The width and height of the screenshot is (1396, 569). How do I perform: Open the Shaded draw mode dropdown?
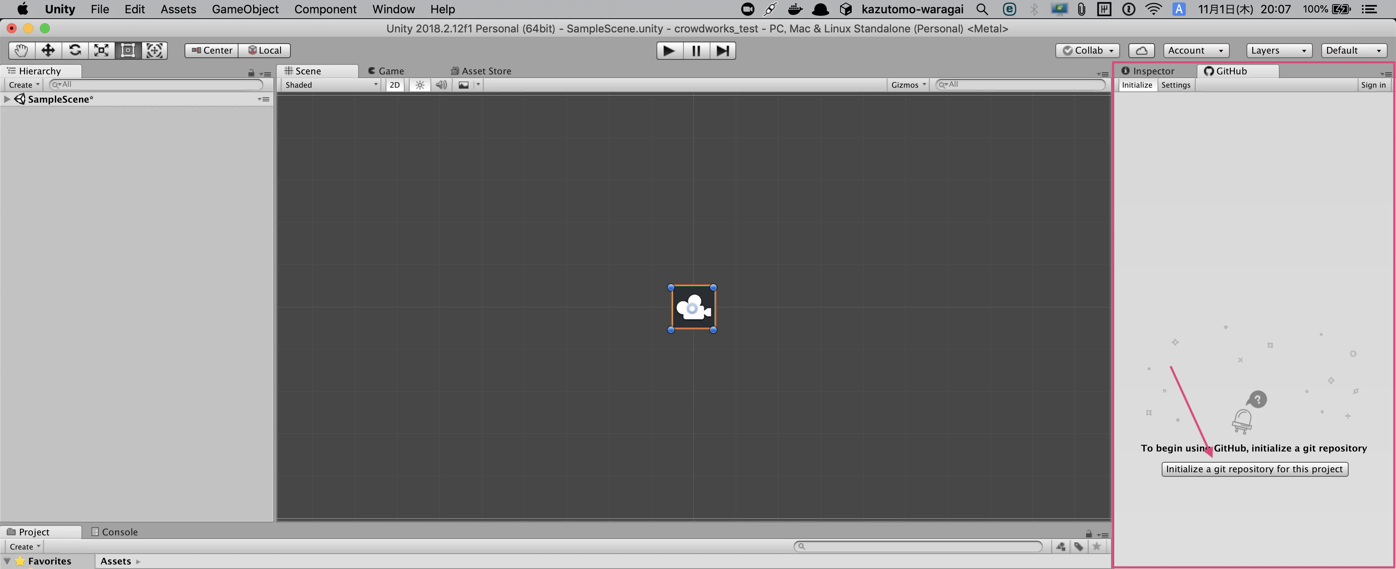click(332, 85)
